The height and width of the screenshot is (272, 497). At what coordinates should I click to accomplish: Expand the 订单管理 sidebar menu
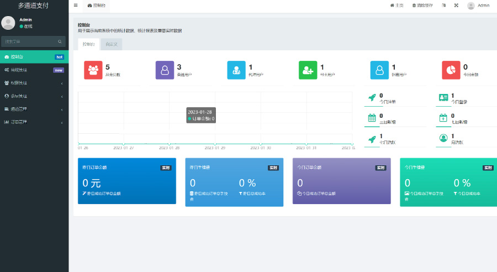click(x=33, y=122)
